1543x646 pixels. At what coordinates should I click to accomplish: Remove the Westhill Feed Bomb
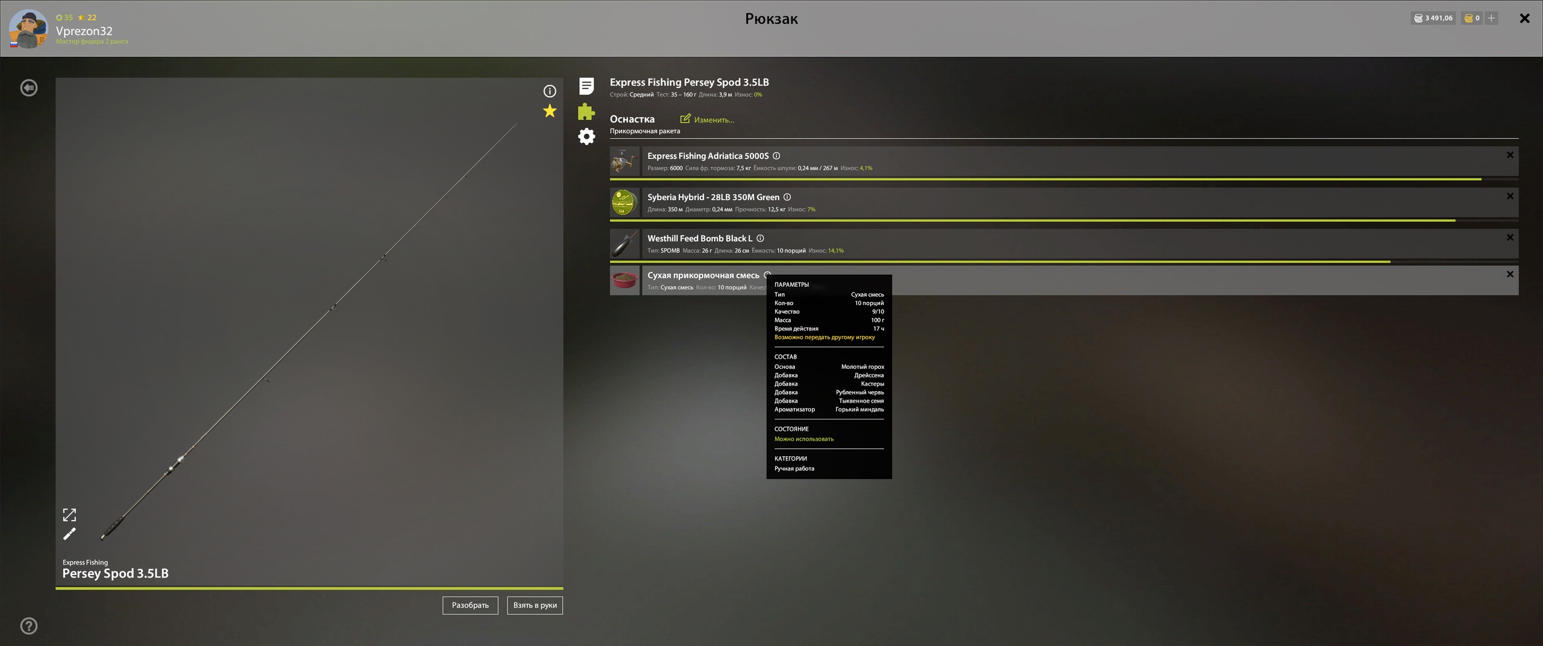(1510, 237)
